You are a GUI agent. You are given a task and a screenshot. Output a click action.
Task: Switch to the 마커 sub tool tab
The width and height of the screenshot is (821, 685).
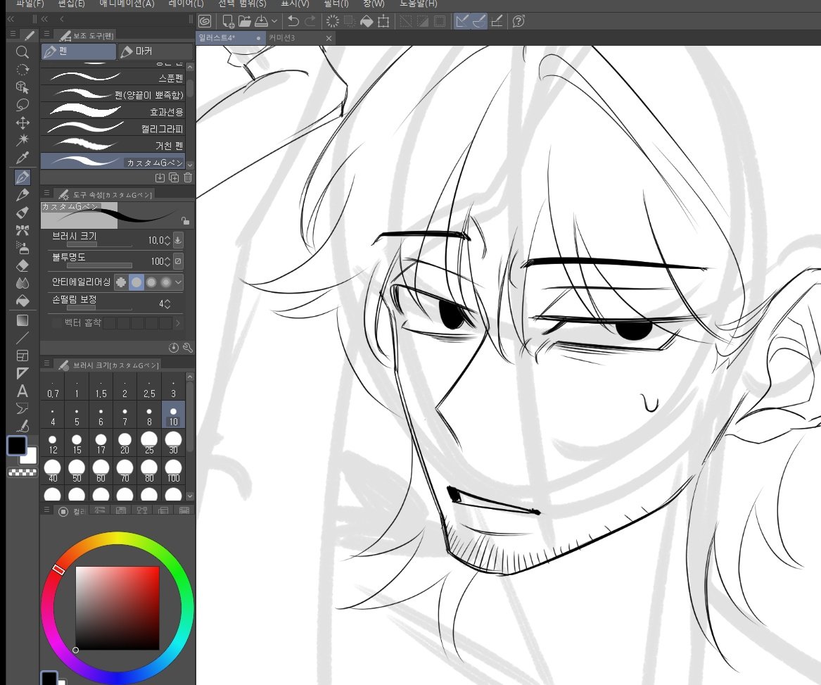pos(156,51)
